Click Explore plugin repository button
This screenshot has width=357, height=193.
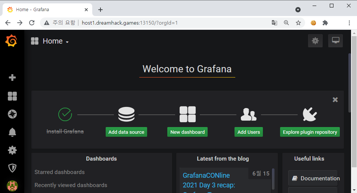pyautogui.click(x=310, y=132)
